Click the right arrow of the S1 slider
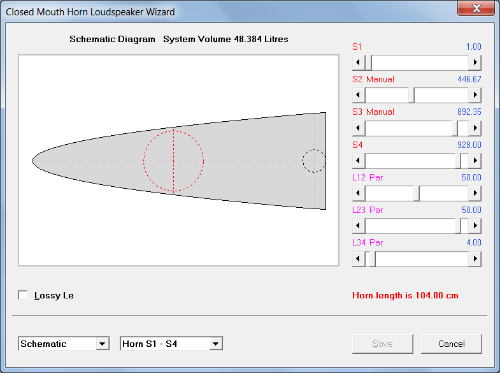Image resolution: width=500 pixels, height=373 pixels. [475, 62]
